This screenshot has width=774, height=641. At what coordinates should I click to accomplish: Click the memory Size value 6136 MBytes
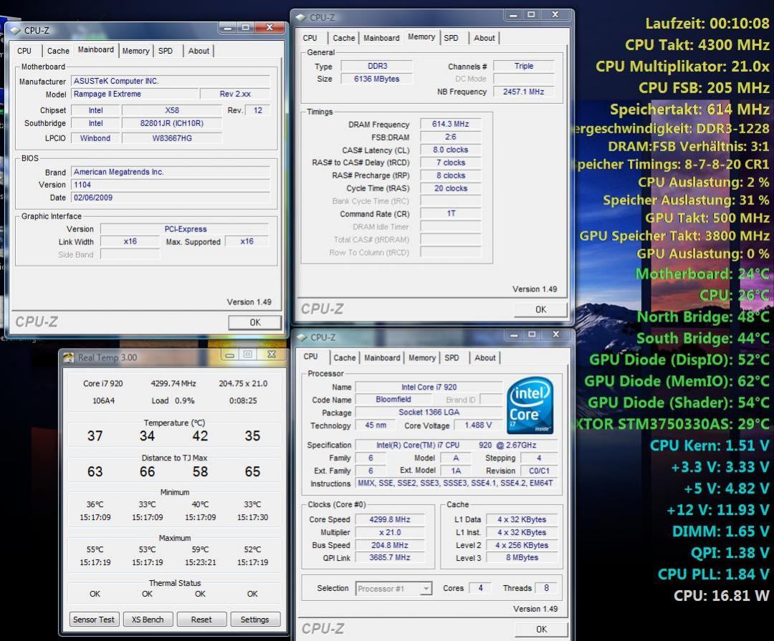(x=377, y=79)
